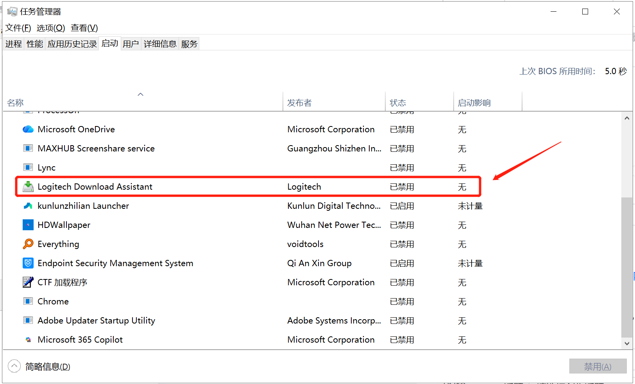Select Logitech Download Assistant entry name
Screen dimensions: 635x384
(95, 187)
